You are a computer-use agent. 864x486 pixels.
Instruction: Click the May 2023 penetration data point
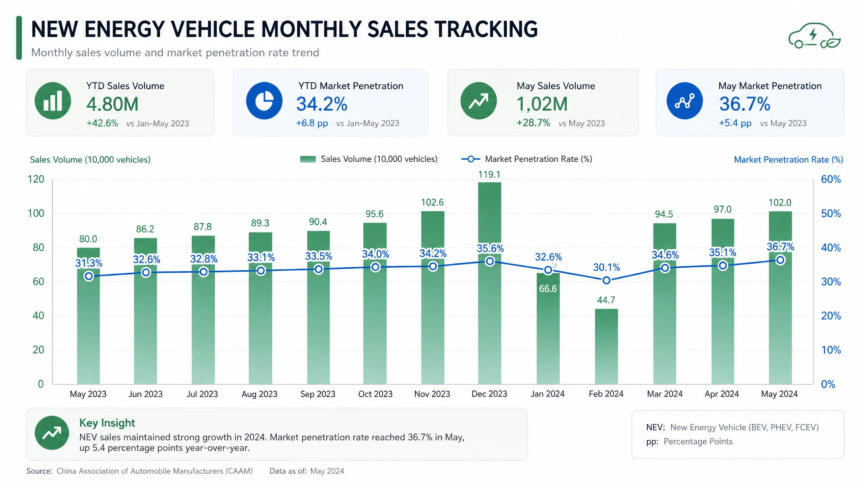(x=89, y=276)
